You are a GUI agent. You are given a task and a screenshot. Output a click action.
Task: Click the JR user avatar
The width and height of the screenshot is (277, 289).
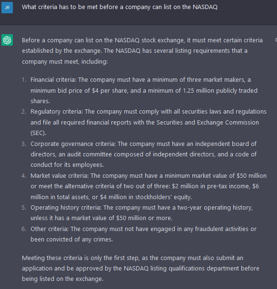(7, 8)
